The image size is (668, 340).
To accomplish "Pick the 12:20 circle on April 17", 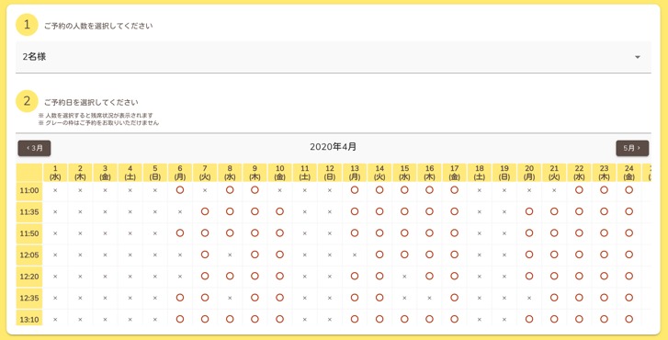I will tap(454, 276).
